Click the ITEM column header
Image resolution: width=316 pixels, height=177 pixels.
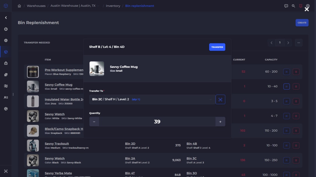(48, 60)
